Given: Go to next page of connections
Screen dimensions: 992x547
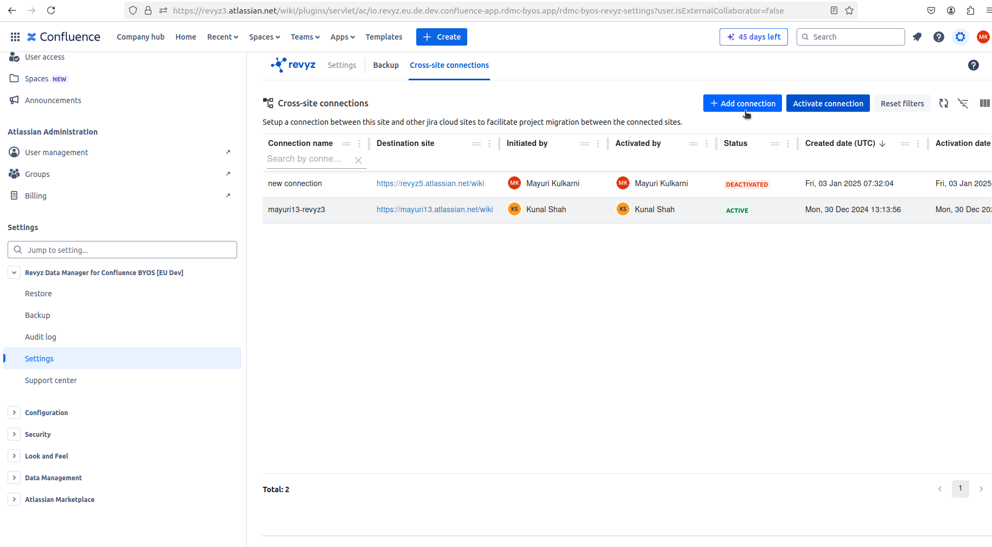Looking at the screenshot, I should (x=981, y=489).
